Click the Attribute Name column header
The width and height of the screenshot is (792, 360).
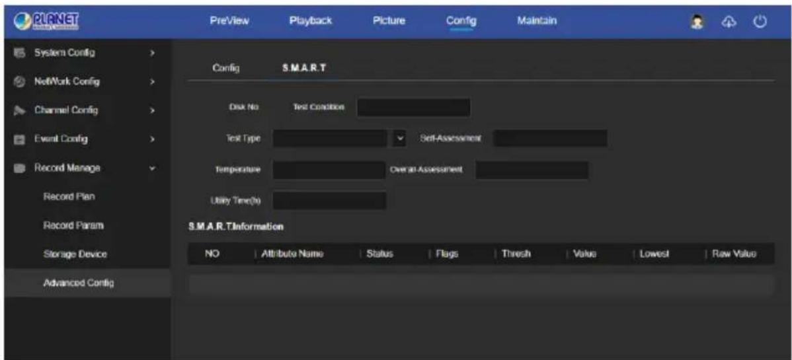(x=293, y=255)
